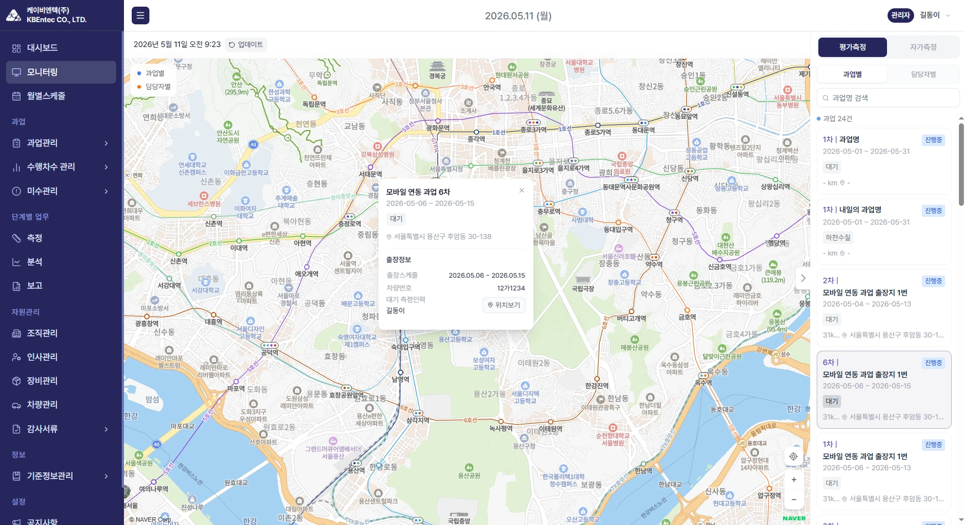Expand the 감사서류 chevron
This screenshot has width=965, height=525.
coord(106,429)
